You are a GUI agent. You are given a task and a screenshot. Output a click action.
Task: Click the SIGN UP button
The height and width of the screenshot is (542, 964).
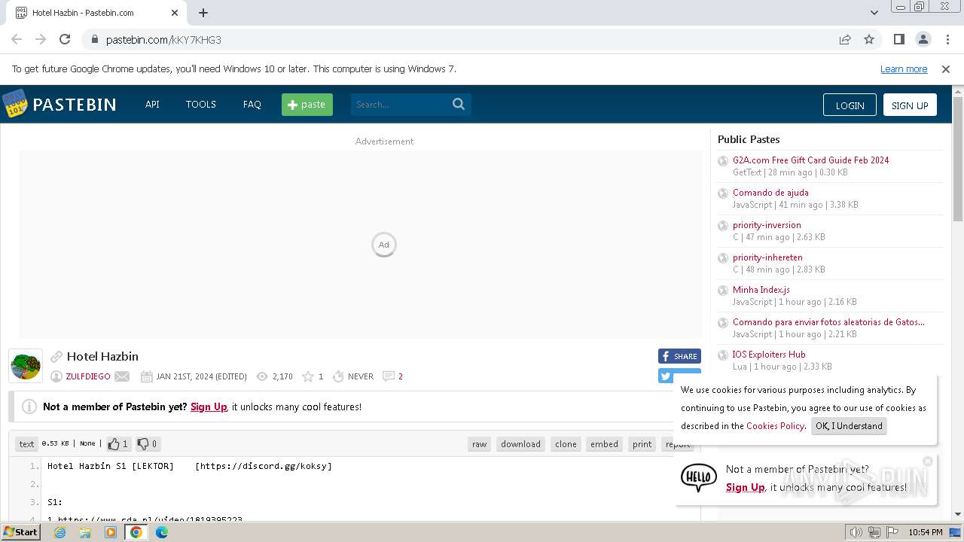pos(910,105)
